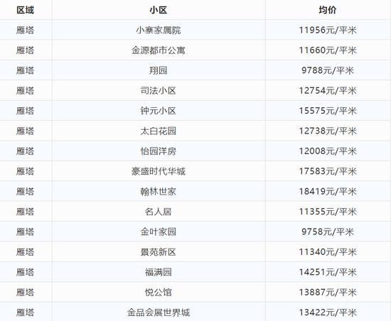Select the 名人居 cell
Image resolution: width=391 pixels, height=321 pixels.
click(x=159, y=212)
